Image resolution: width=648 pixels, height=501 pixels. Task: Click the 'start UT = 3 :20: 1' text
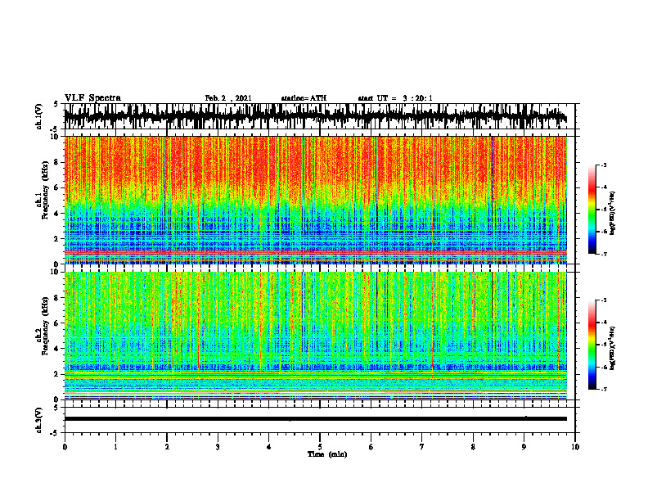pyautogui.click(x=395, y=98)
